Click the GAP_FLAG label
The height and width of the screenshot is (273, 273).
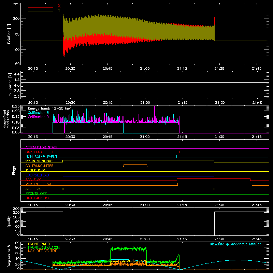(x=33, y=152)
